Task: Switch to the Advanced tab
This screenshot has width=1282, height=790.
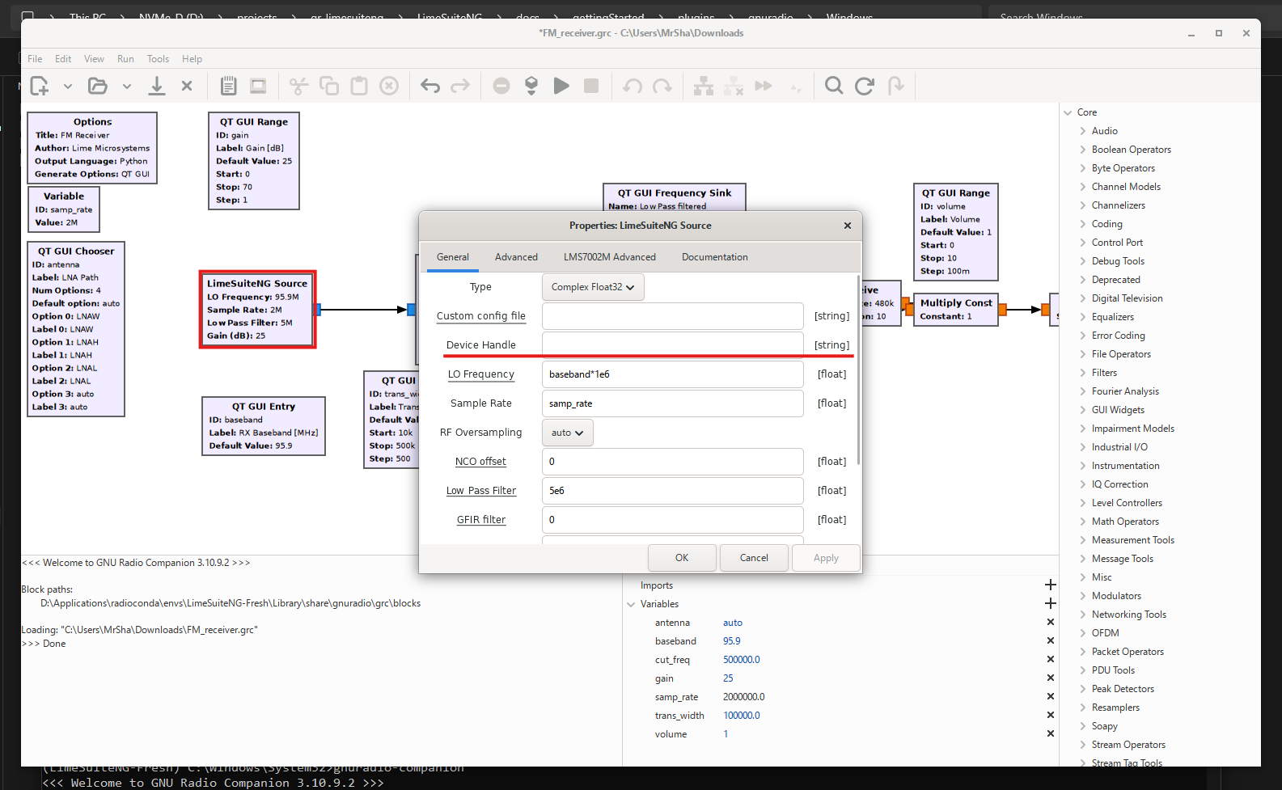Action: [516, 257]
